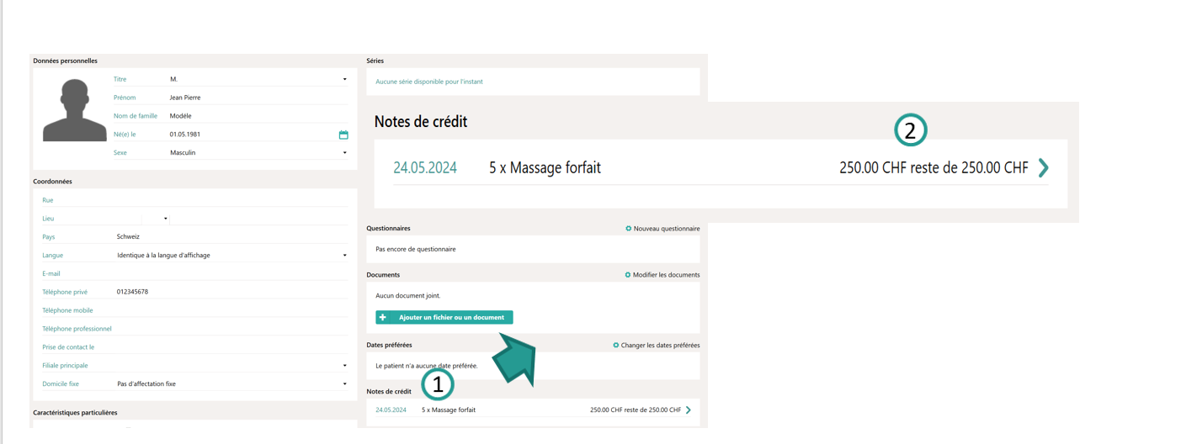Open the calendar picker for birth date

[x=343, y=135]
